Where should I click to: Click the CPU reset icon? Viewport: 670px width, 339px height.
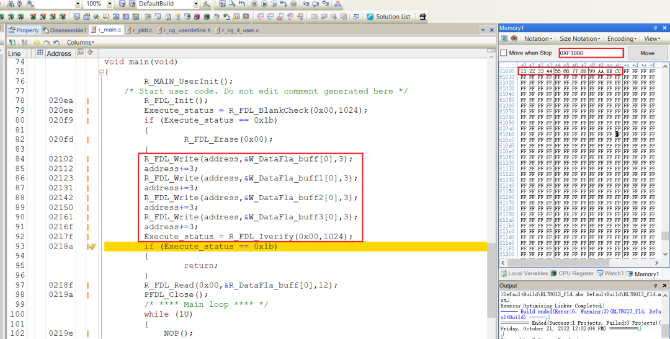pos(242,4)
